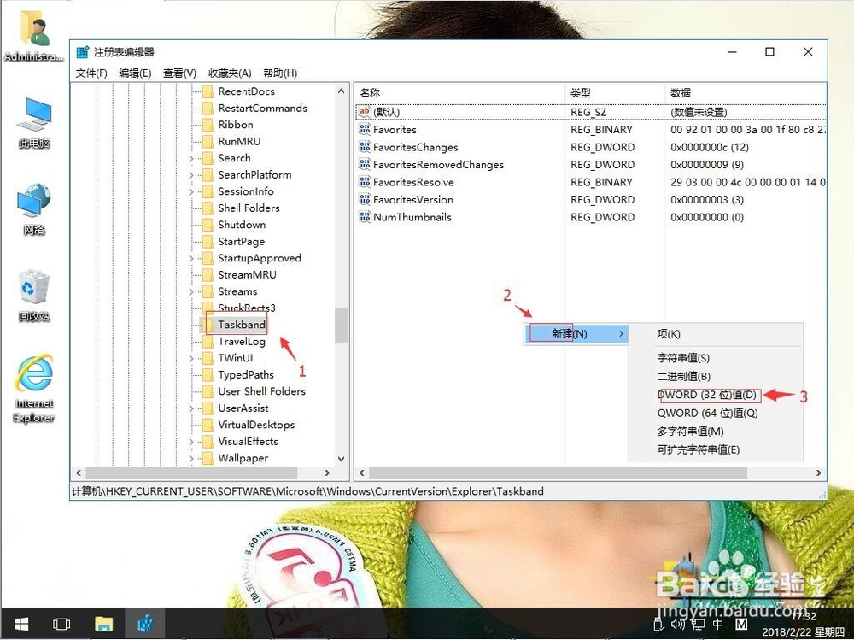Open the 收藏夹(A) menu

[230, 73]
